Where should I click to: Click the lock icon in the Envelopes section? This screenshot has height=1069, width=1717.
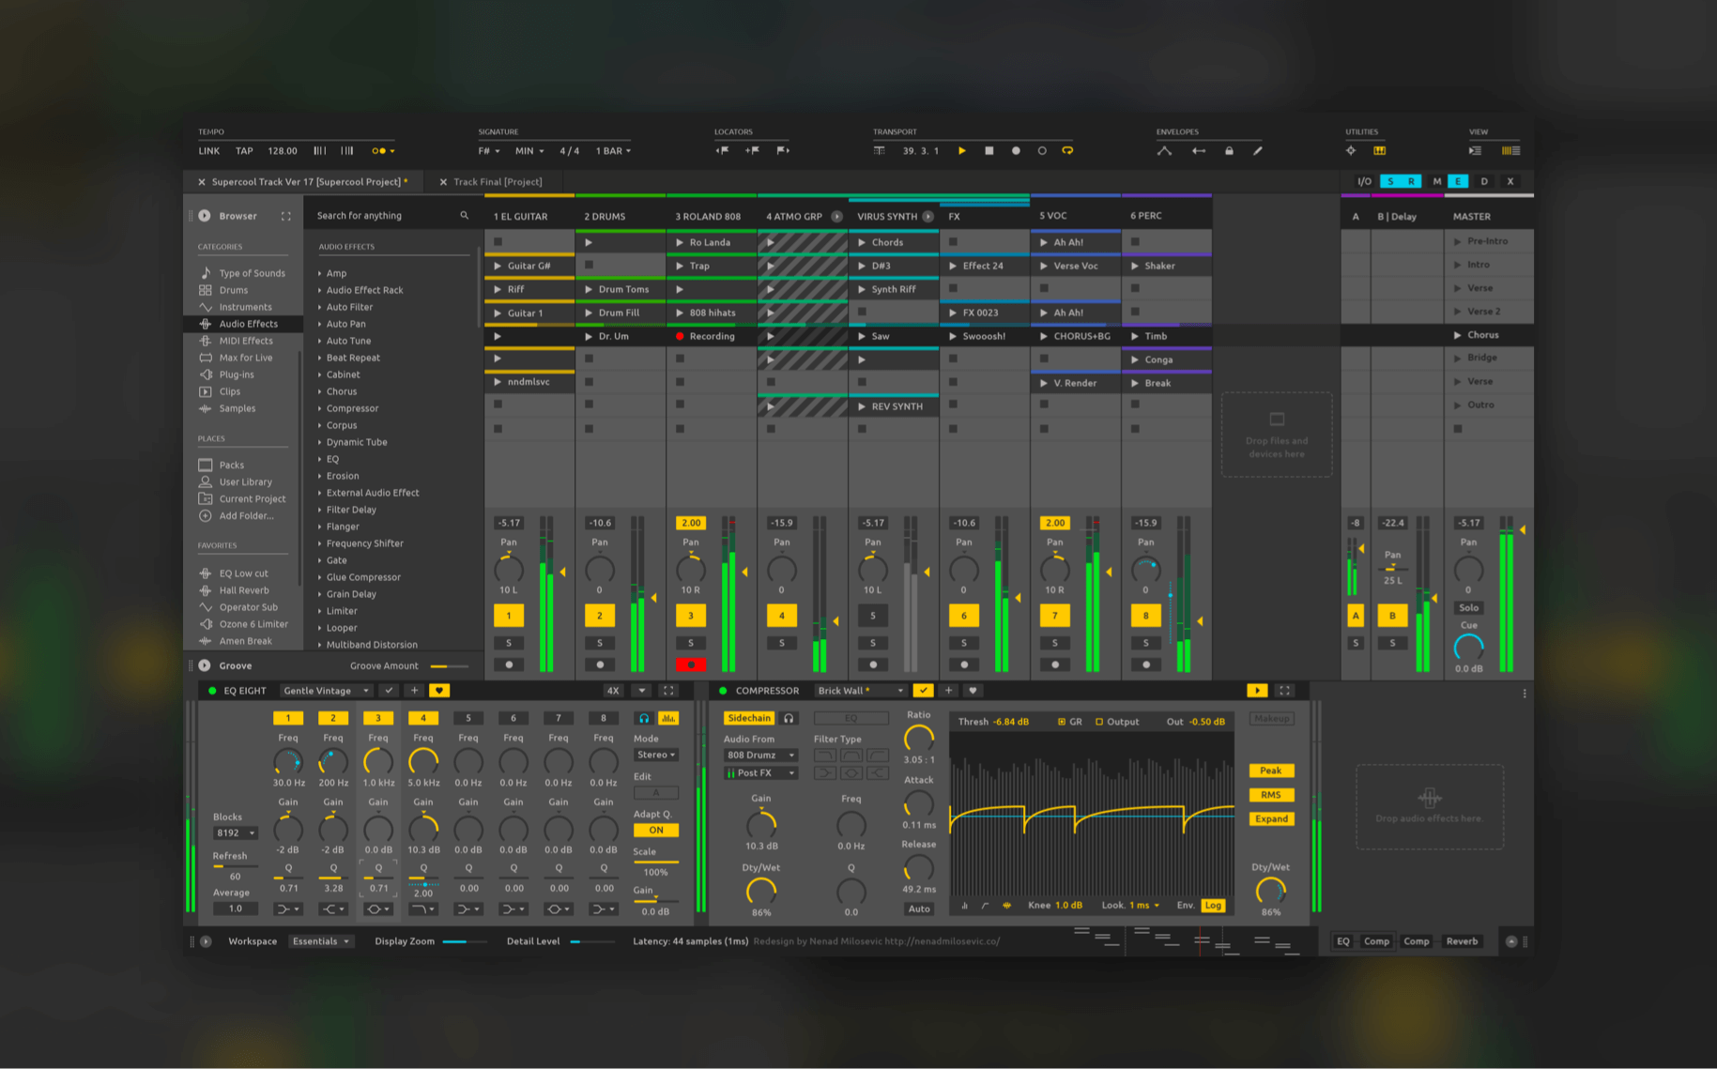(x=1229, y=150)
